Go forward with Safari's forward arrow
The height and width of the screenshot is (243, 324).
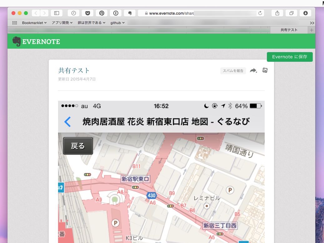click(x=44, y=13)
